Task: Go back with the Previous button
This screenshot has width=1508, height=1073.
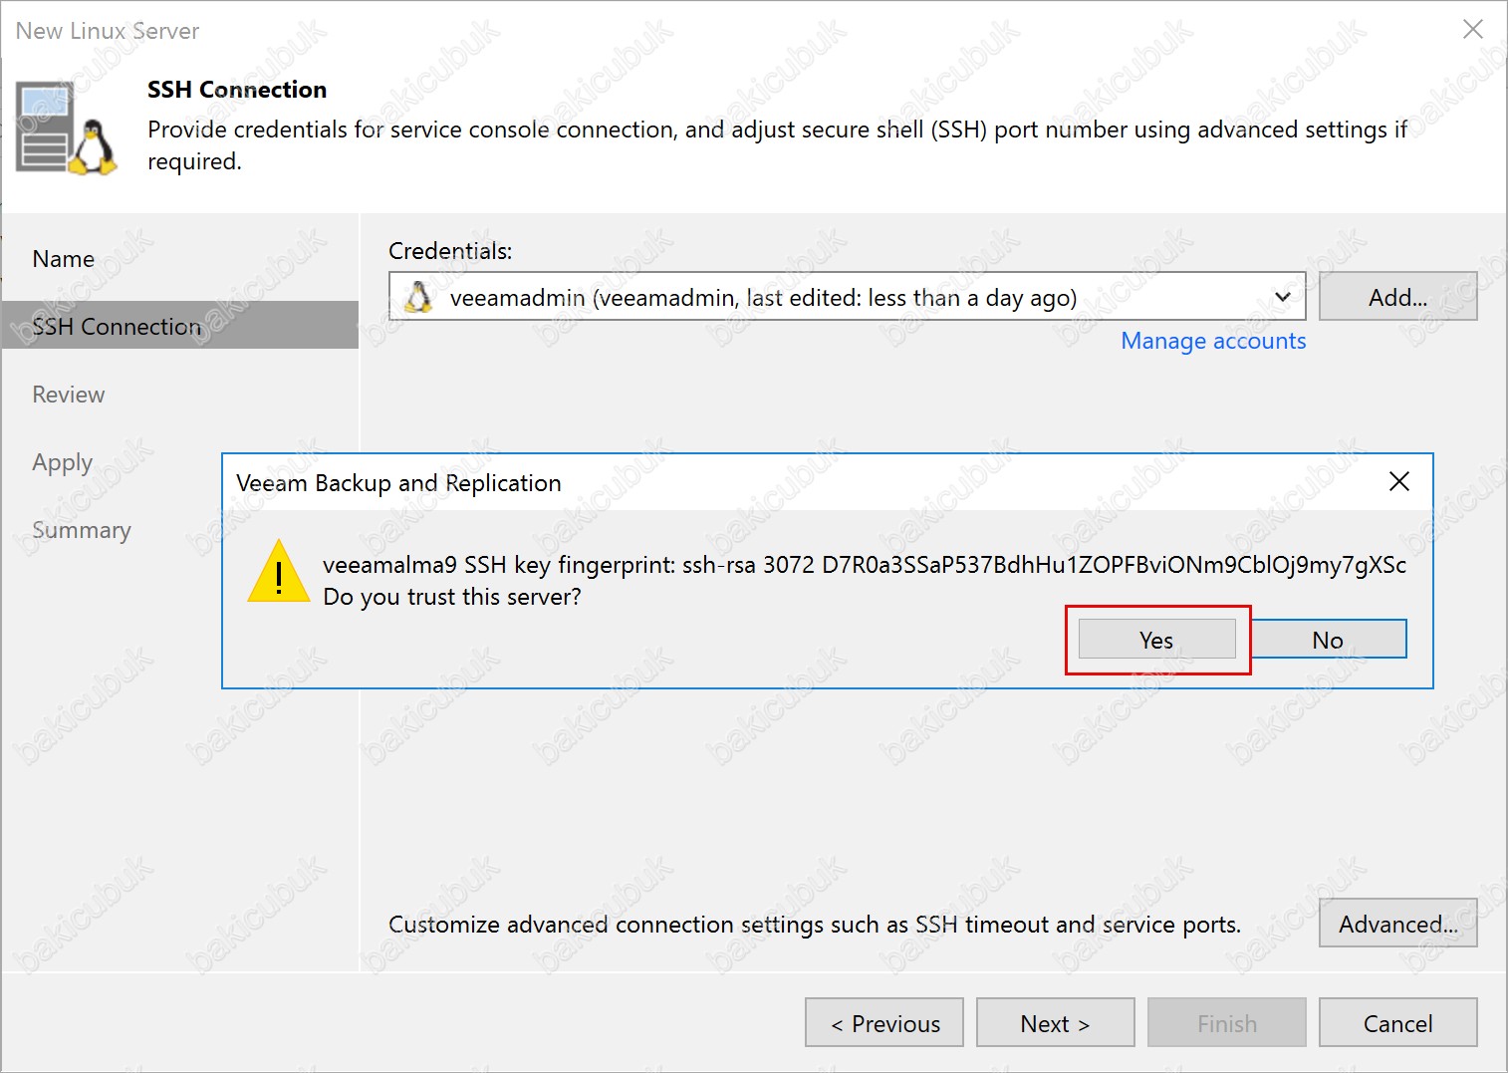Action: (884, 1023)
